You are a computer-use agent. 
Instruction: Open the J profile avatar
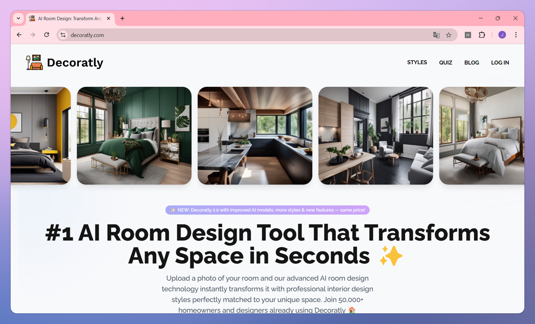click(502, 35)
